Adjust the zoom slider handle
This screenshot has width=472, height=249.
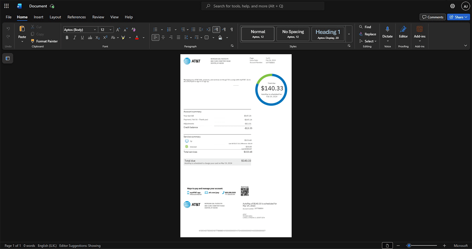point(409,246)
